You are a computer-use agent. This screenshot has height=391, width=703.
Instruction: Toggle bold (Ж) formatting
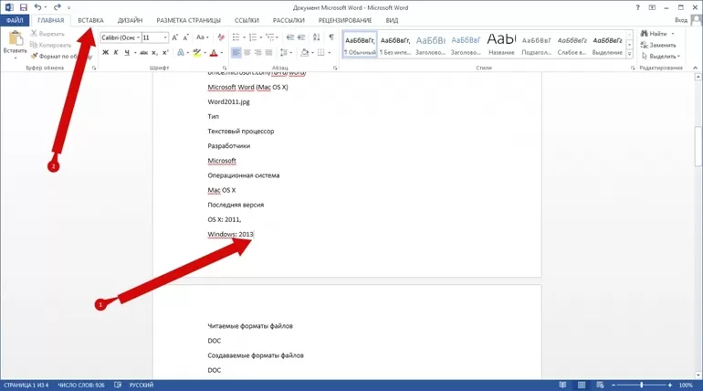click(105, 53)
